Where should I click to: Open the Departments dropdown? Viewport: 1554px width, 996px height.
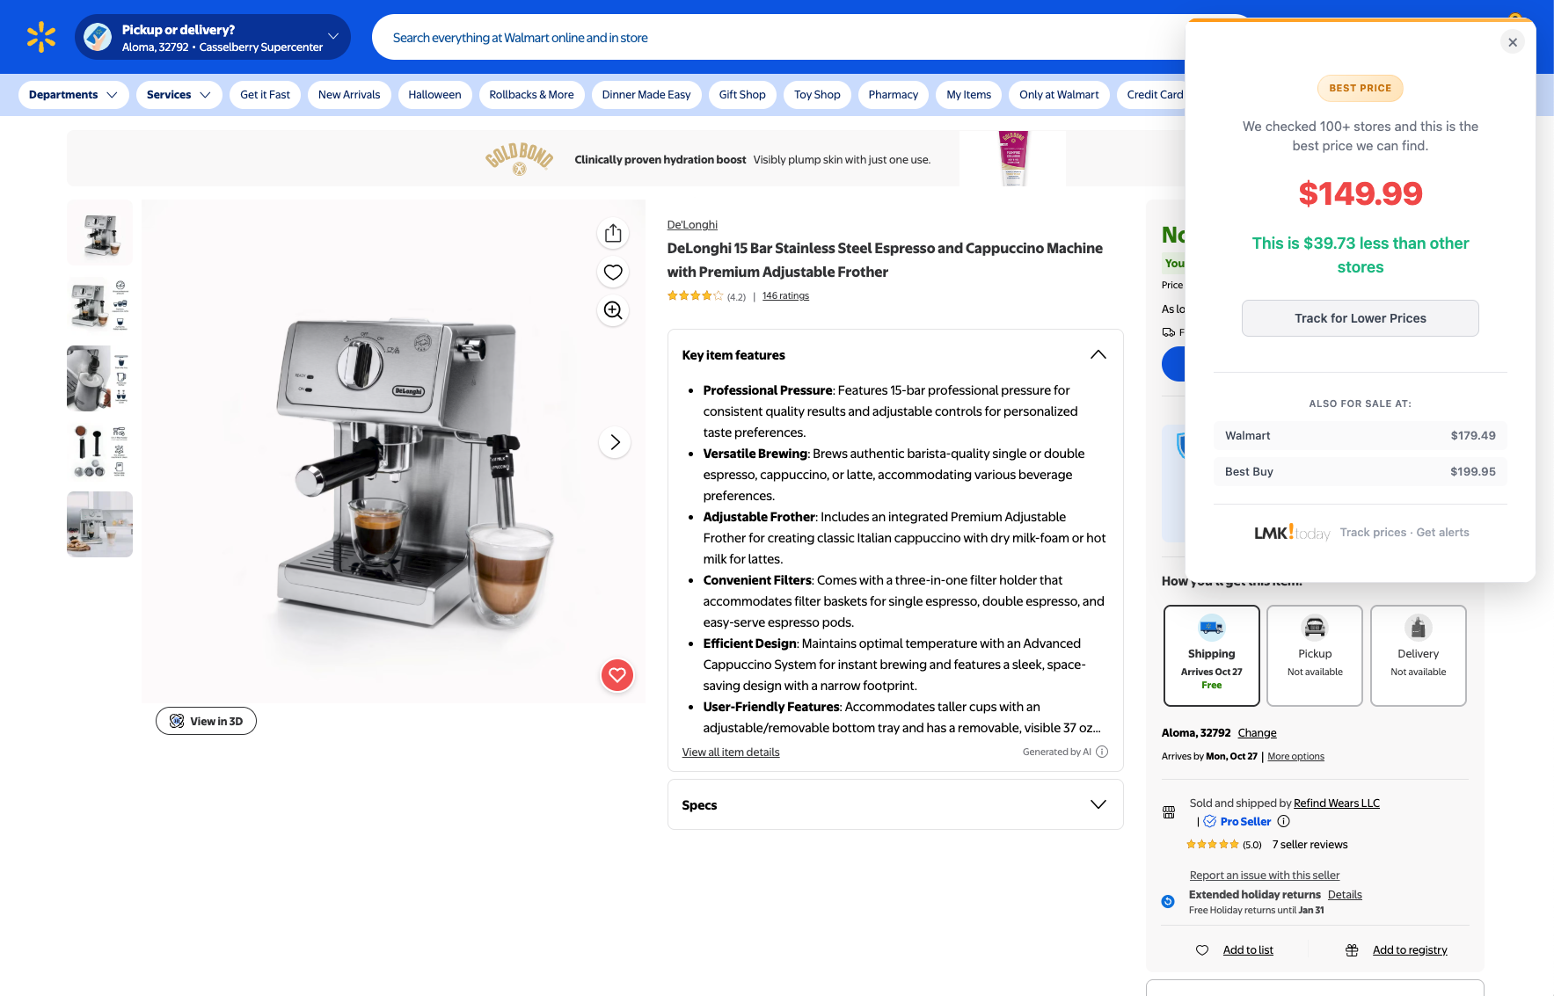73,95
